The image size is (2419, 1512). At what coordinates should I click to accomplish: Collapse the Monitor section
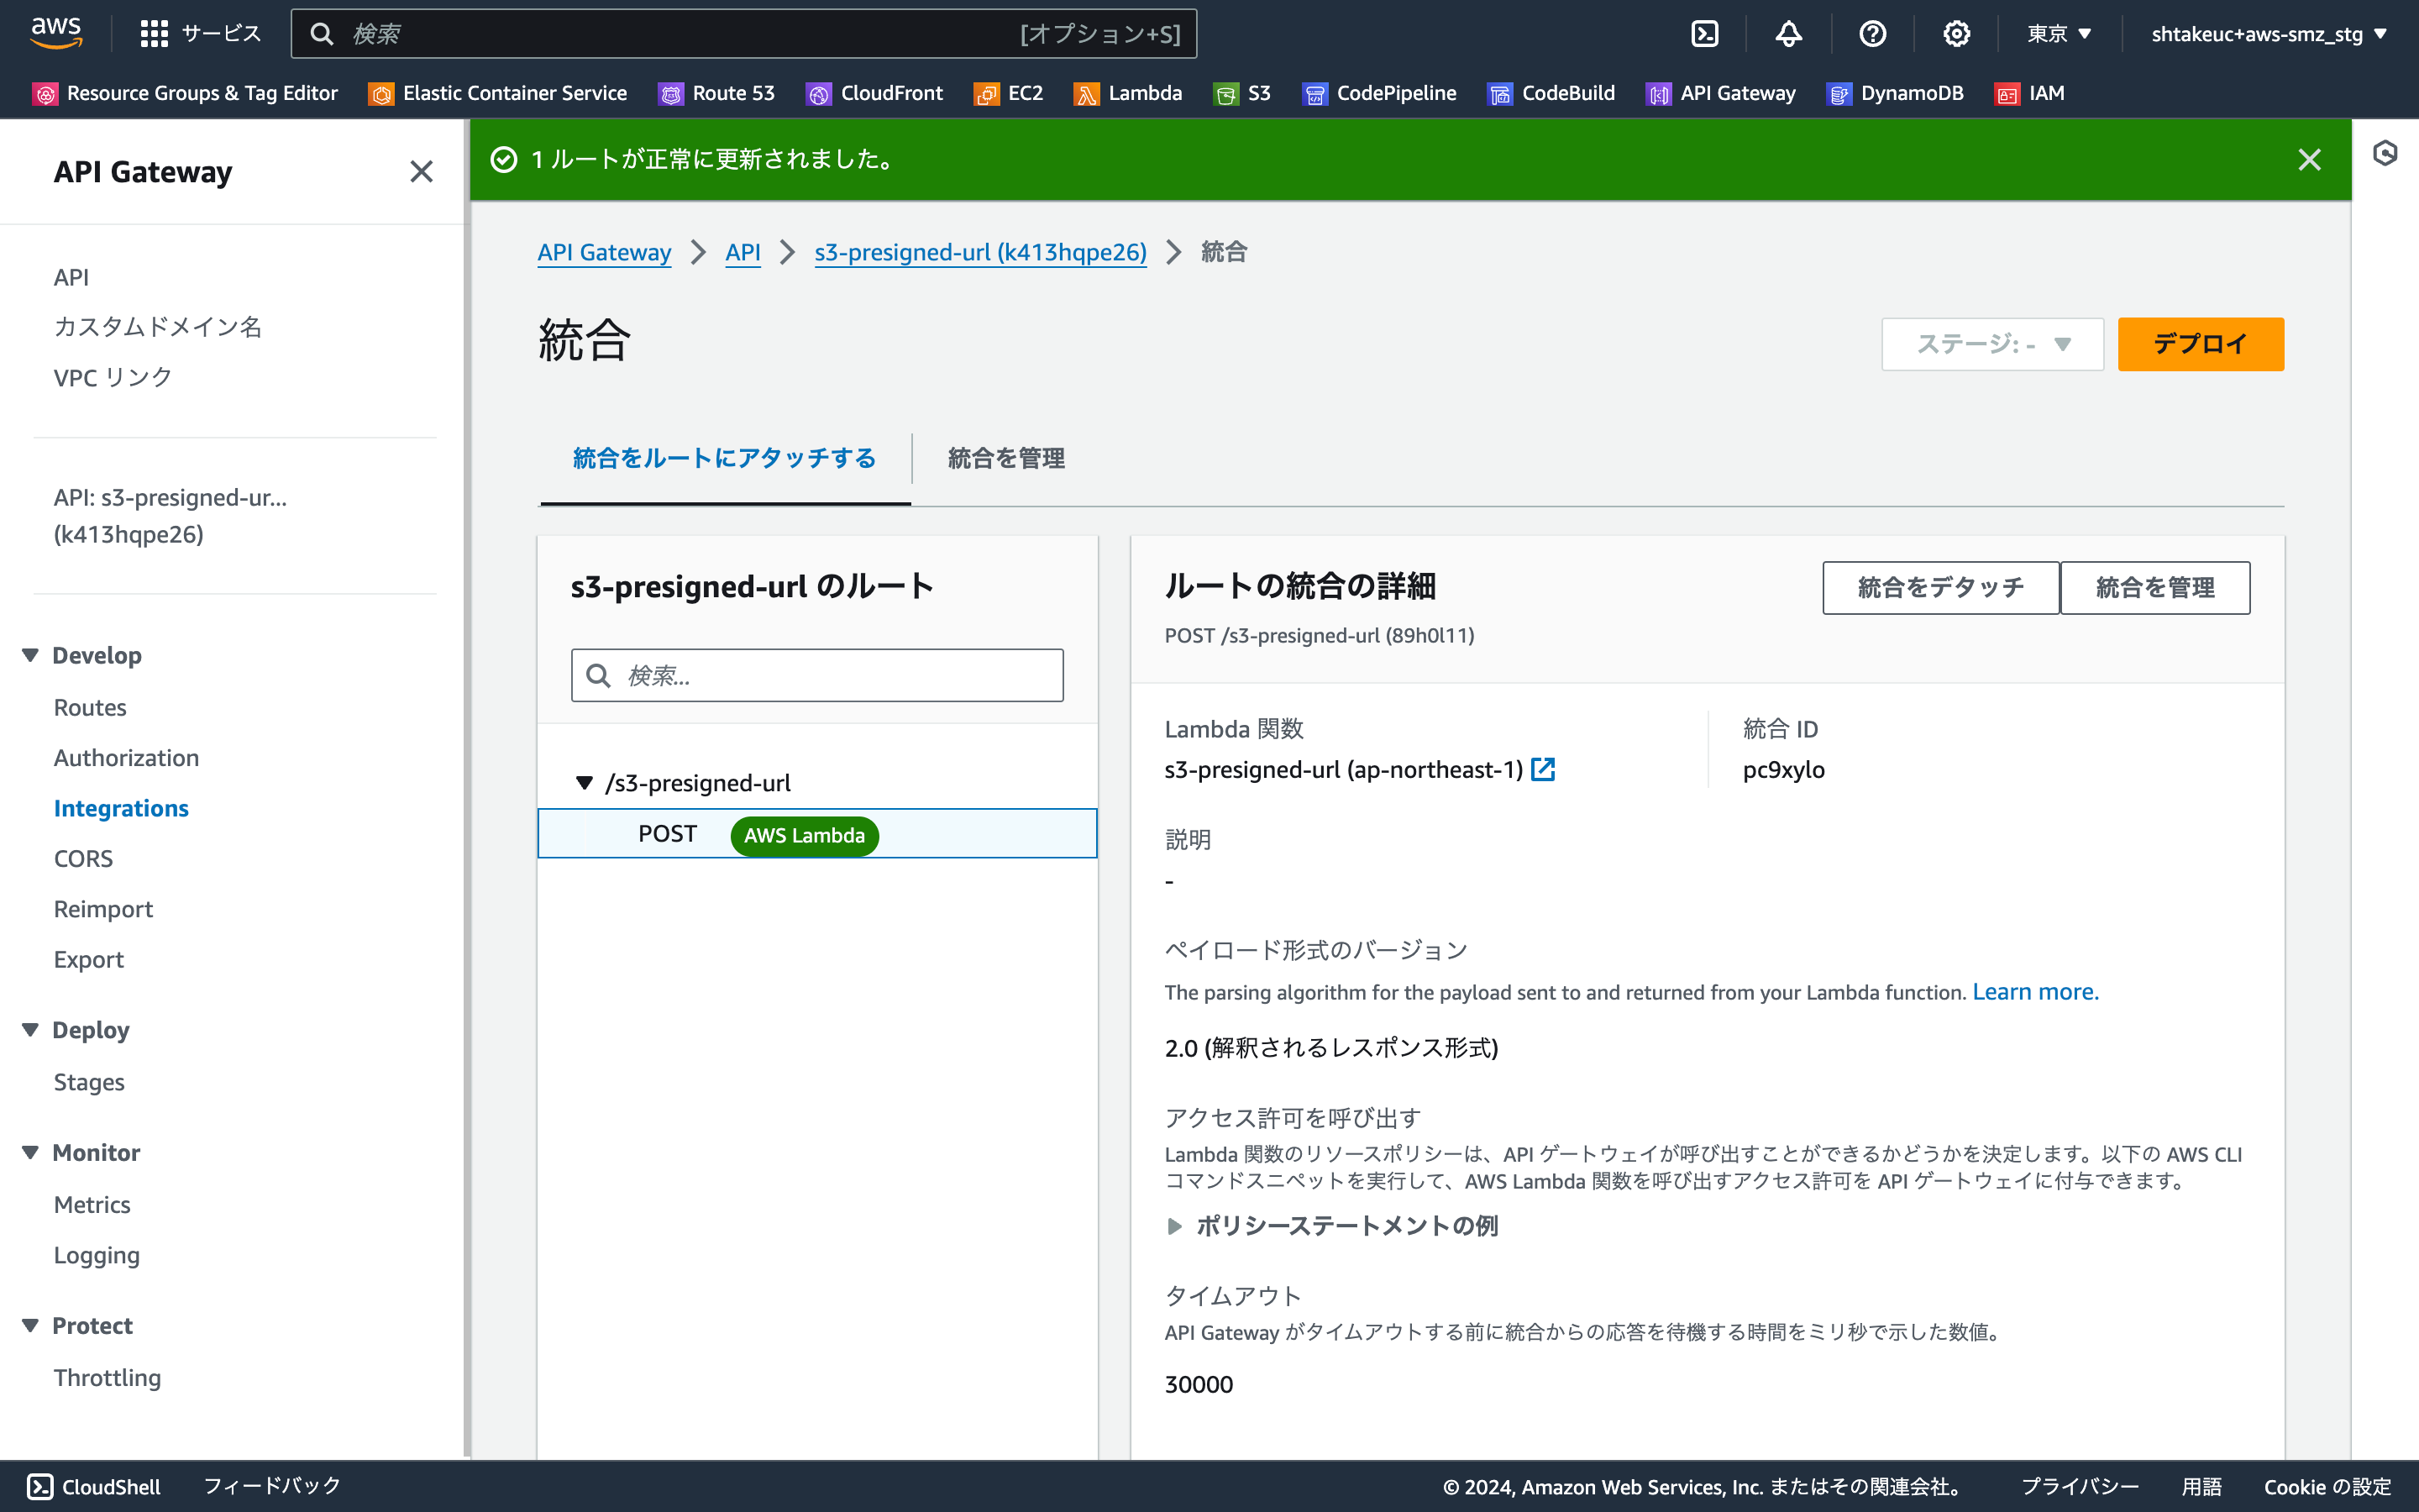tap(31, 1152)
